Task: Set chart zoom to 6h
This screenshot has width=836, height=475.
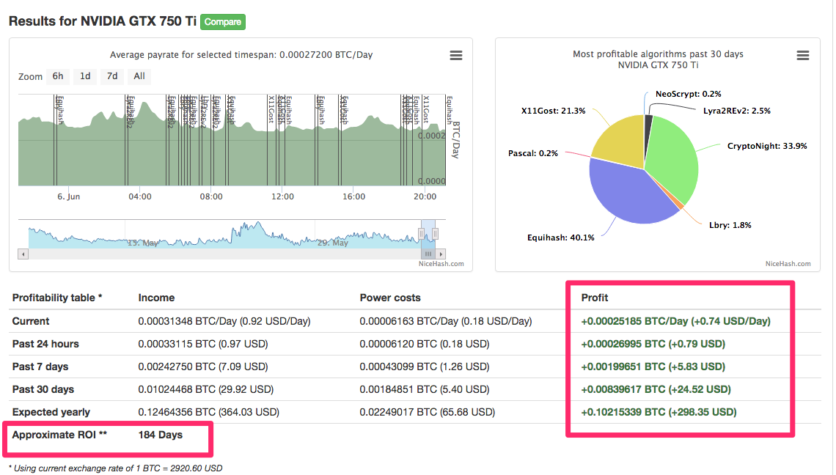Action: point(58,76)
